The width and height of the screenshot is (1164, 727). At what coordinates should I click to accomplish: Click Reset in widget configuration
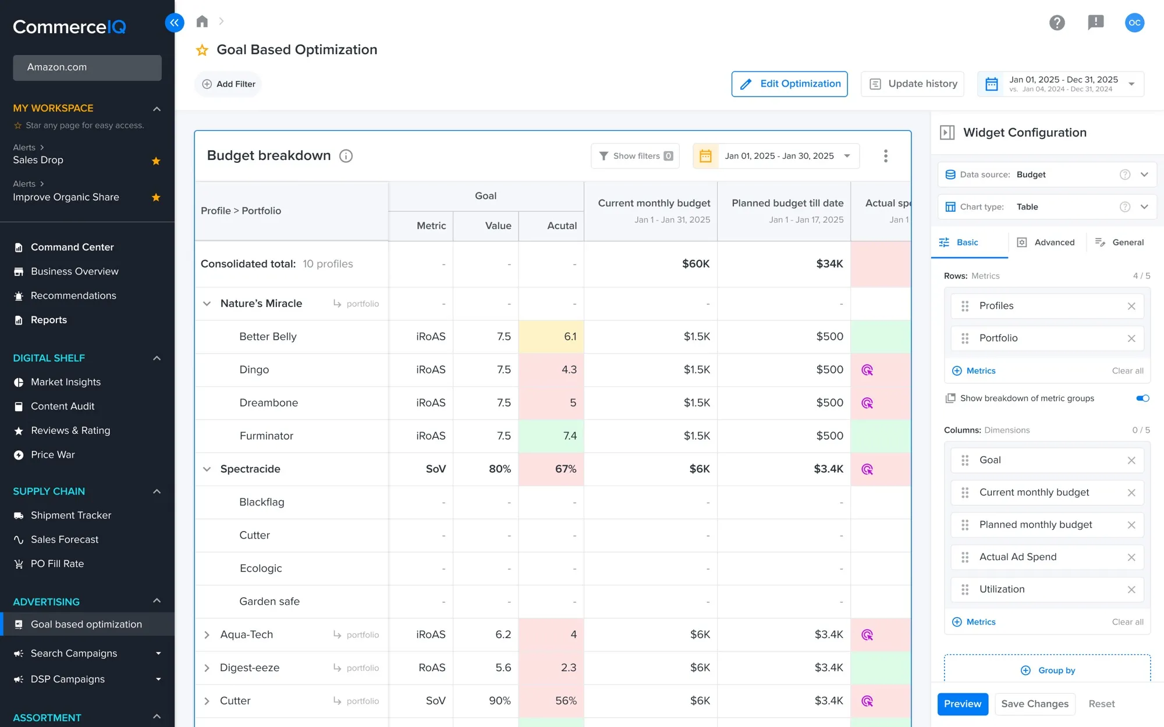[1101, 704]
